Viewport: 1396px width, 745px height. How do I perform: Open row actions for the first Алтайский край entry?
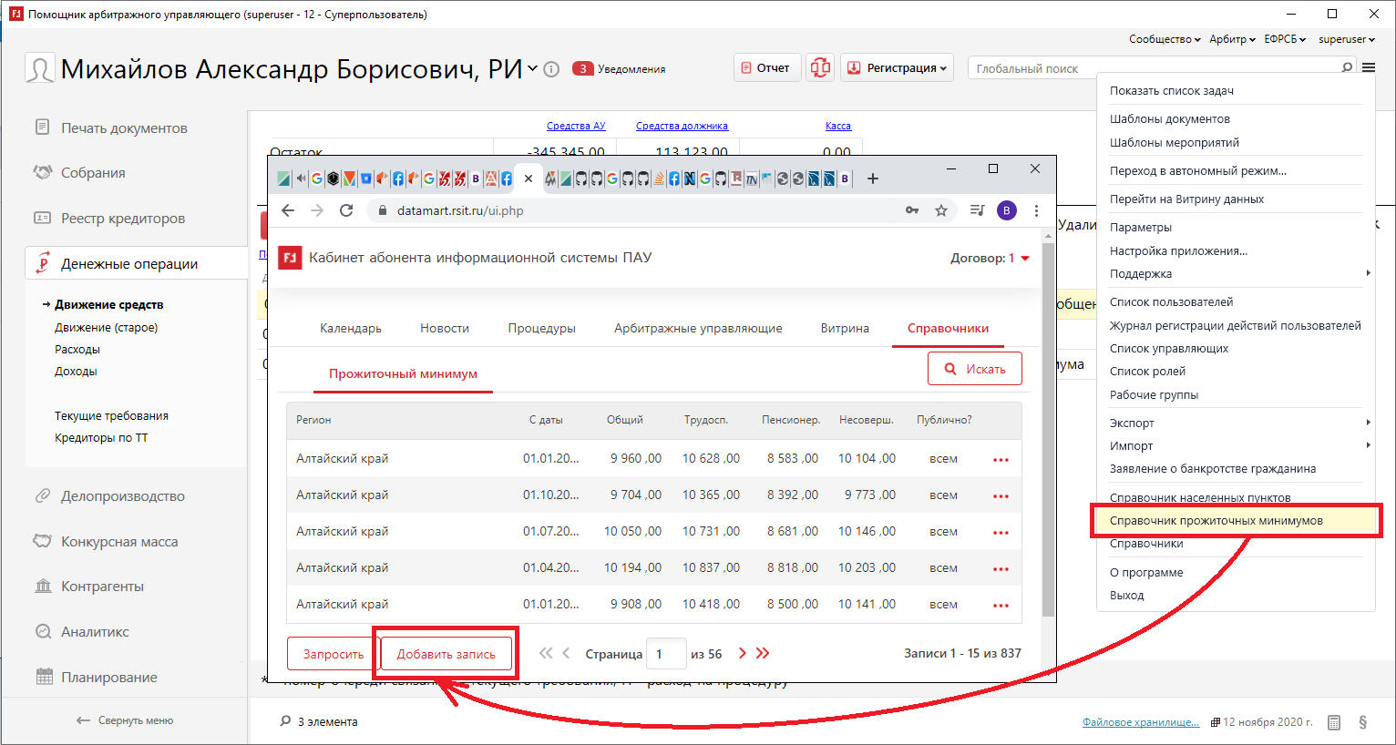tap(1001, 459)
